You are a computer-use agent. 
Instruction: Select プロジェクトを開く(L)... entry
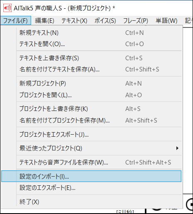click(91, 95)
